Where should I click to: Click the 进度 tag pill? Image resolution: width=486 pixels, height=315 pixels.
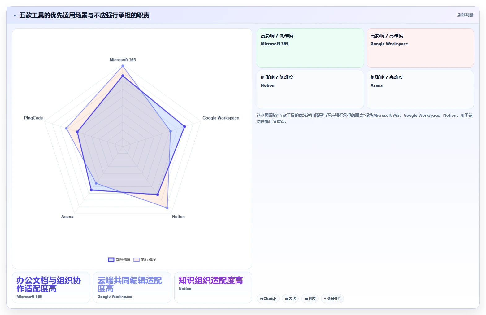(310, 299)
